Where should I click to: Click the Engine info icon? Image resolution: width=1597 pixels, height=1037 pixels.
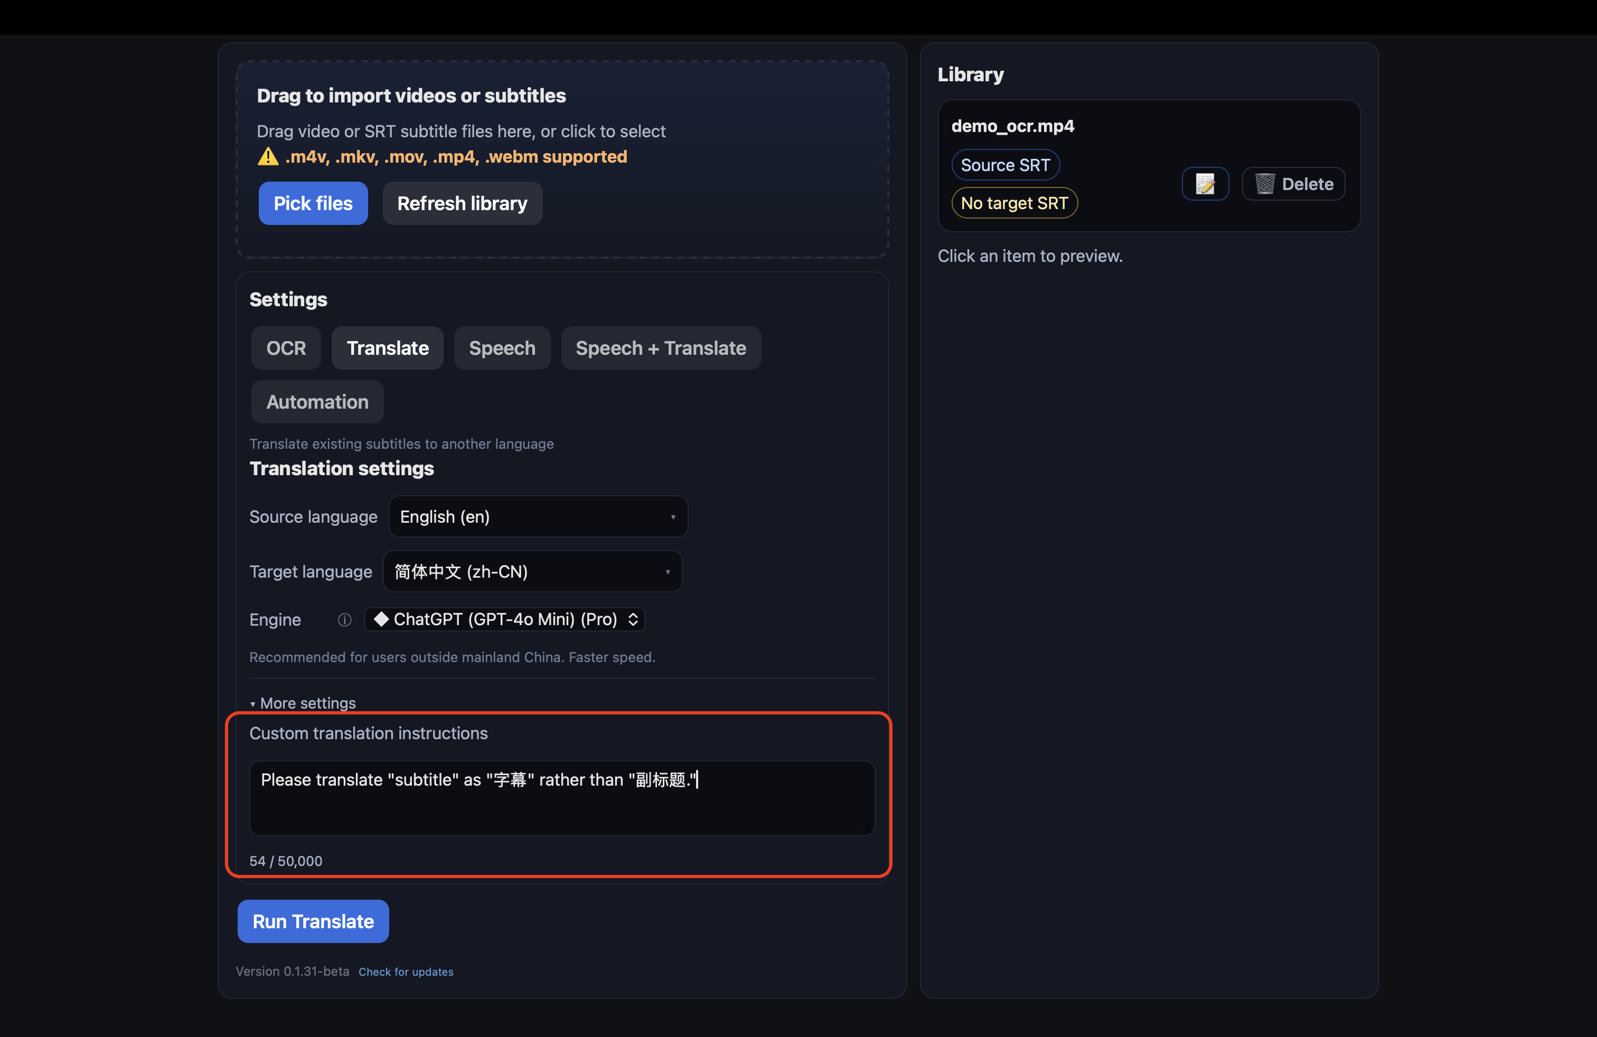point(344,620)
